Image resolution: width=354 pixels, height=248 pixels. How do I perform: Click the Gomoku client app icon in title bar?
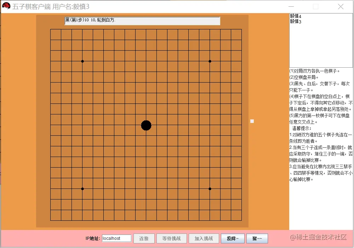(x=6, y=6)
